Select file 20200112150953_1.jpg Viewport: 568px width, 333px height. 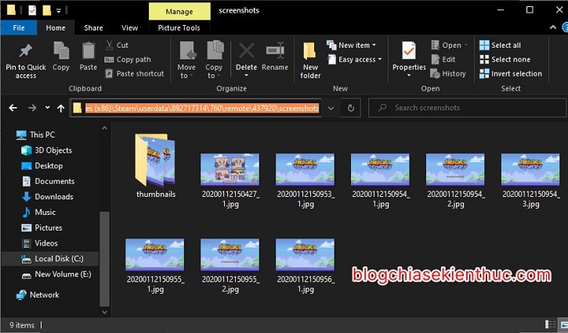(x=306, y=181)
